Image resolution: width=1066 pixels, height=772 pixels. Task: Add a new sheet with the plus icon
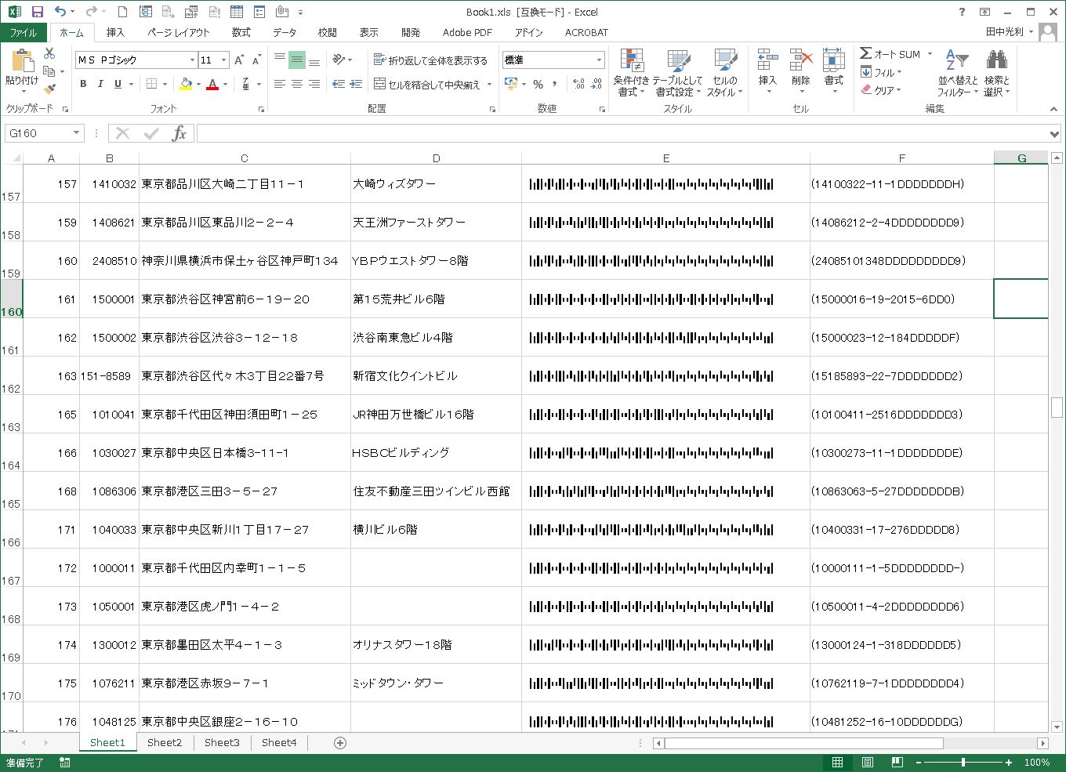tap(340, 743)
